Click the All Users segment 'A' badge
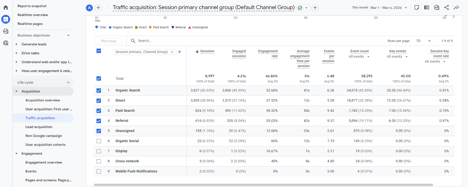The image size is (468, 187). point(89,8)
